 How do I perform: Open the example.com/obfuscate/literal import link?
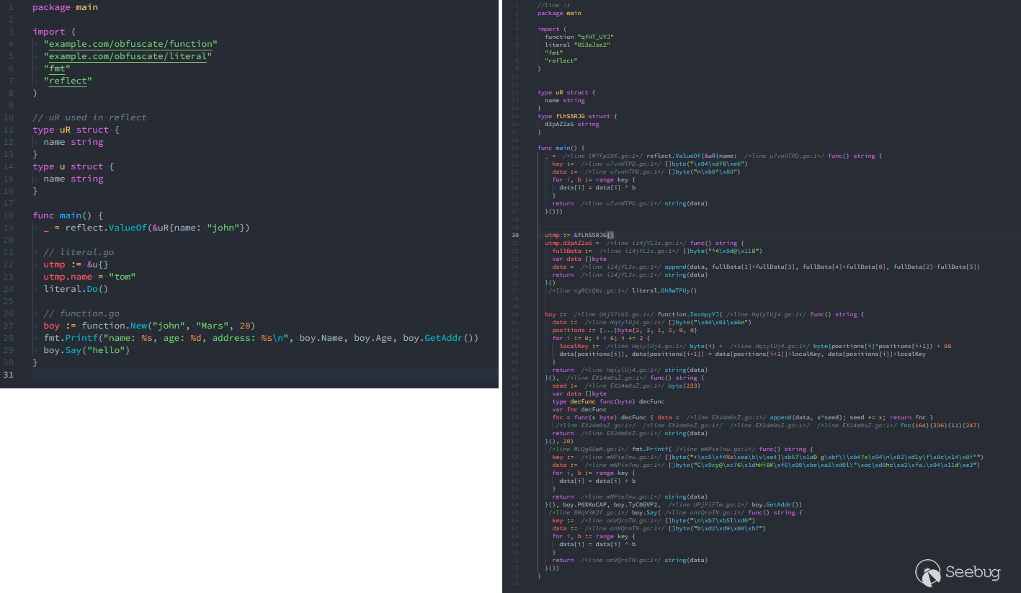pos(127,55)
